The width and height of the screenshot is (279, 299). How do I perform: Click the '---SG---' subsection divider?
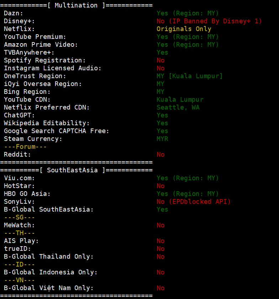tap(19, 217)
